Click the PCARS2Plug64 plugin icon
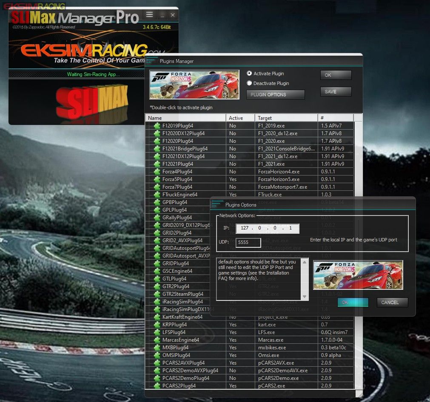 point(157,386)
